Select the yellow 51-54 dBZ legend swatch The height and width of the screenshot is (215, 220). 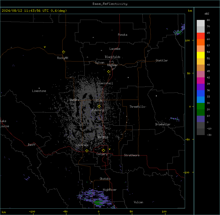(x=201, y=55)
